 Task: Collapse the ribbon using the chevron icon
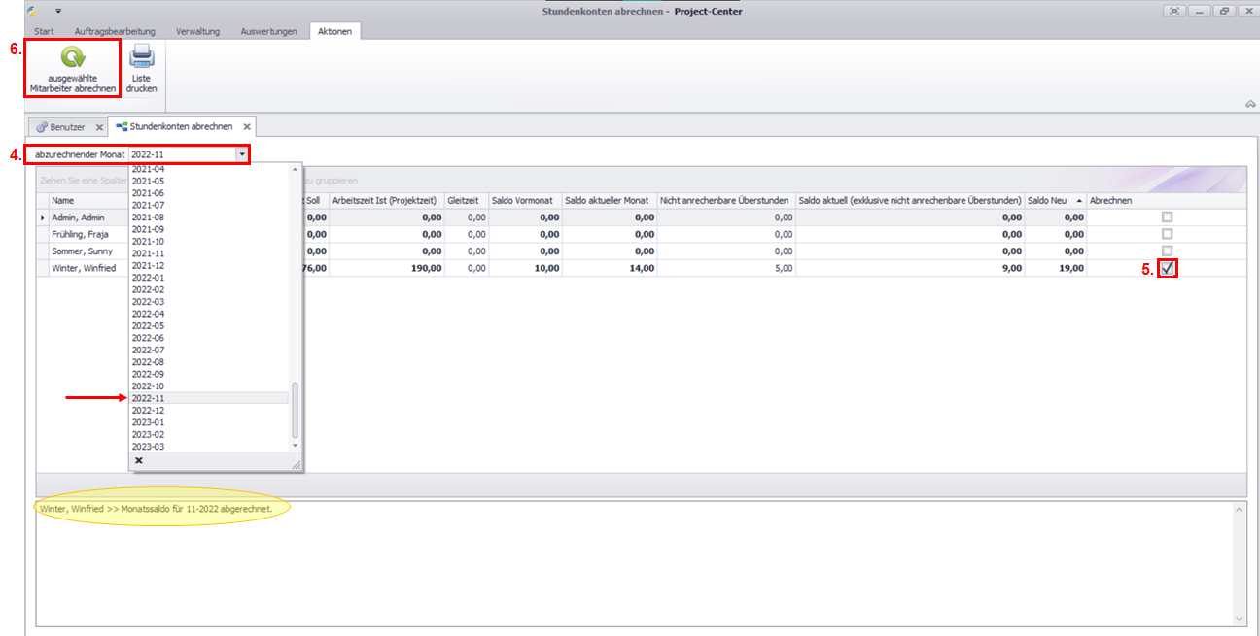pos(1249,105)
